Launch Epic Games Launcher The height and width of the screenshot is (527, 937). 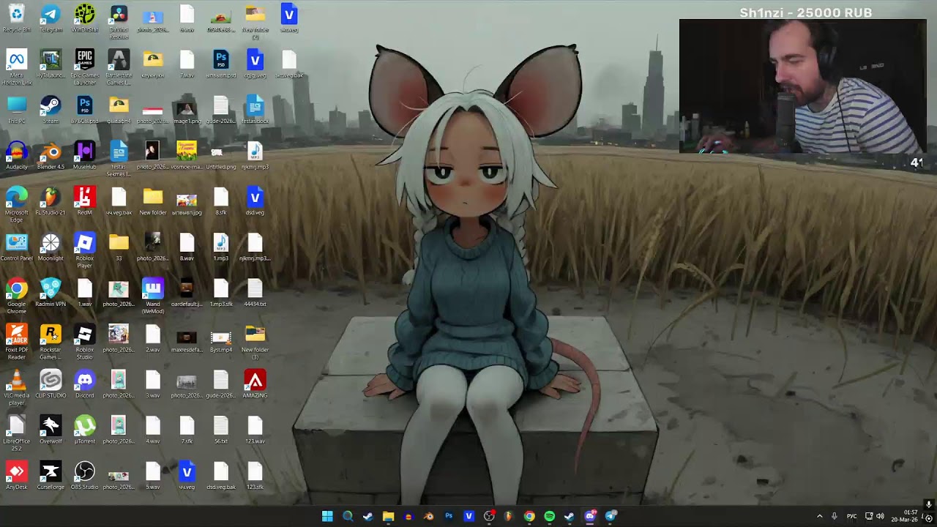(85, 68)
